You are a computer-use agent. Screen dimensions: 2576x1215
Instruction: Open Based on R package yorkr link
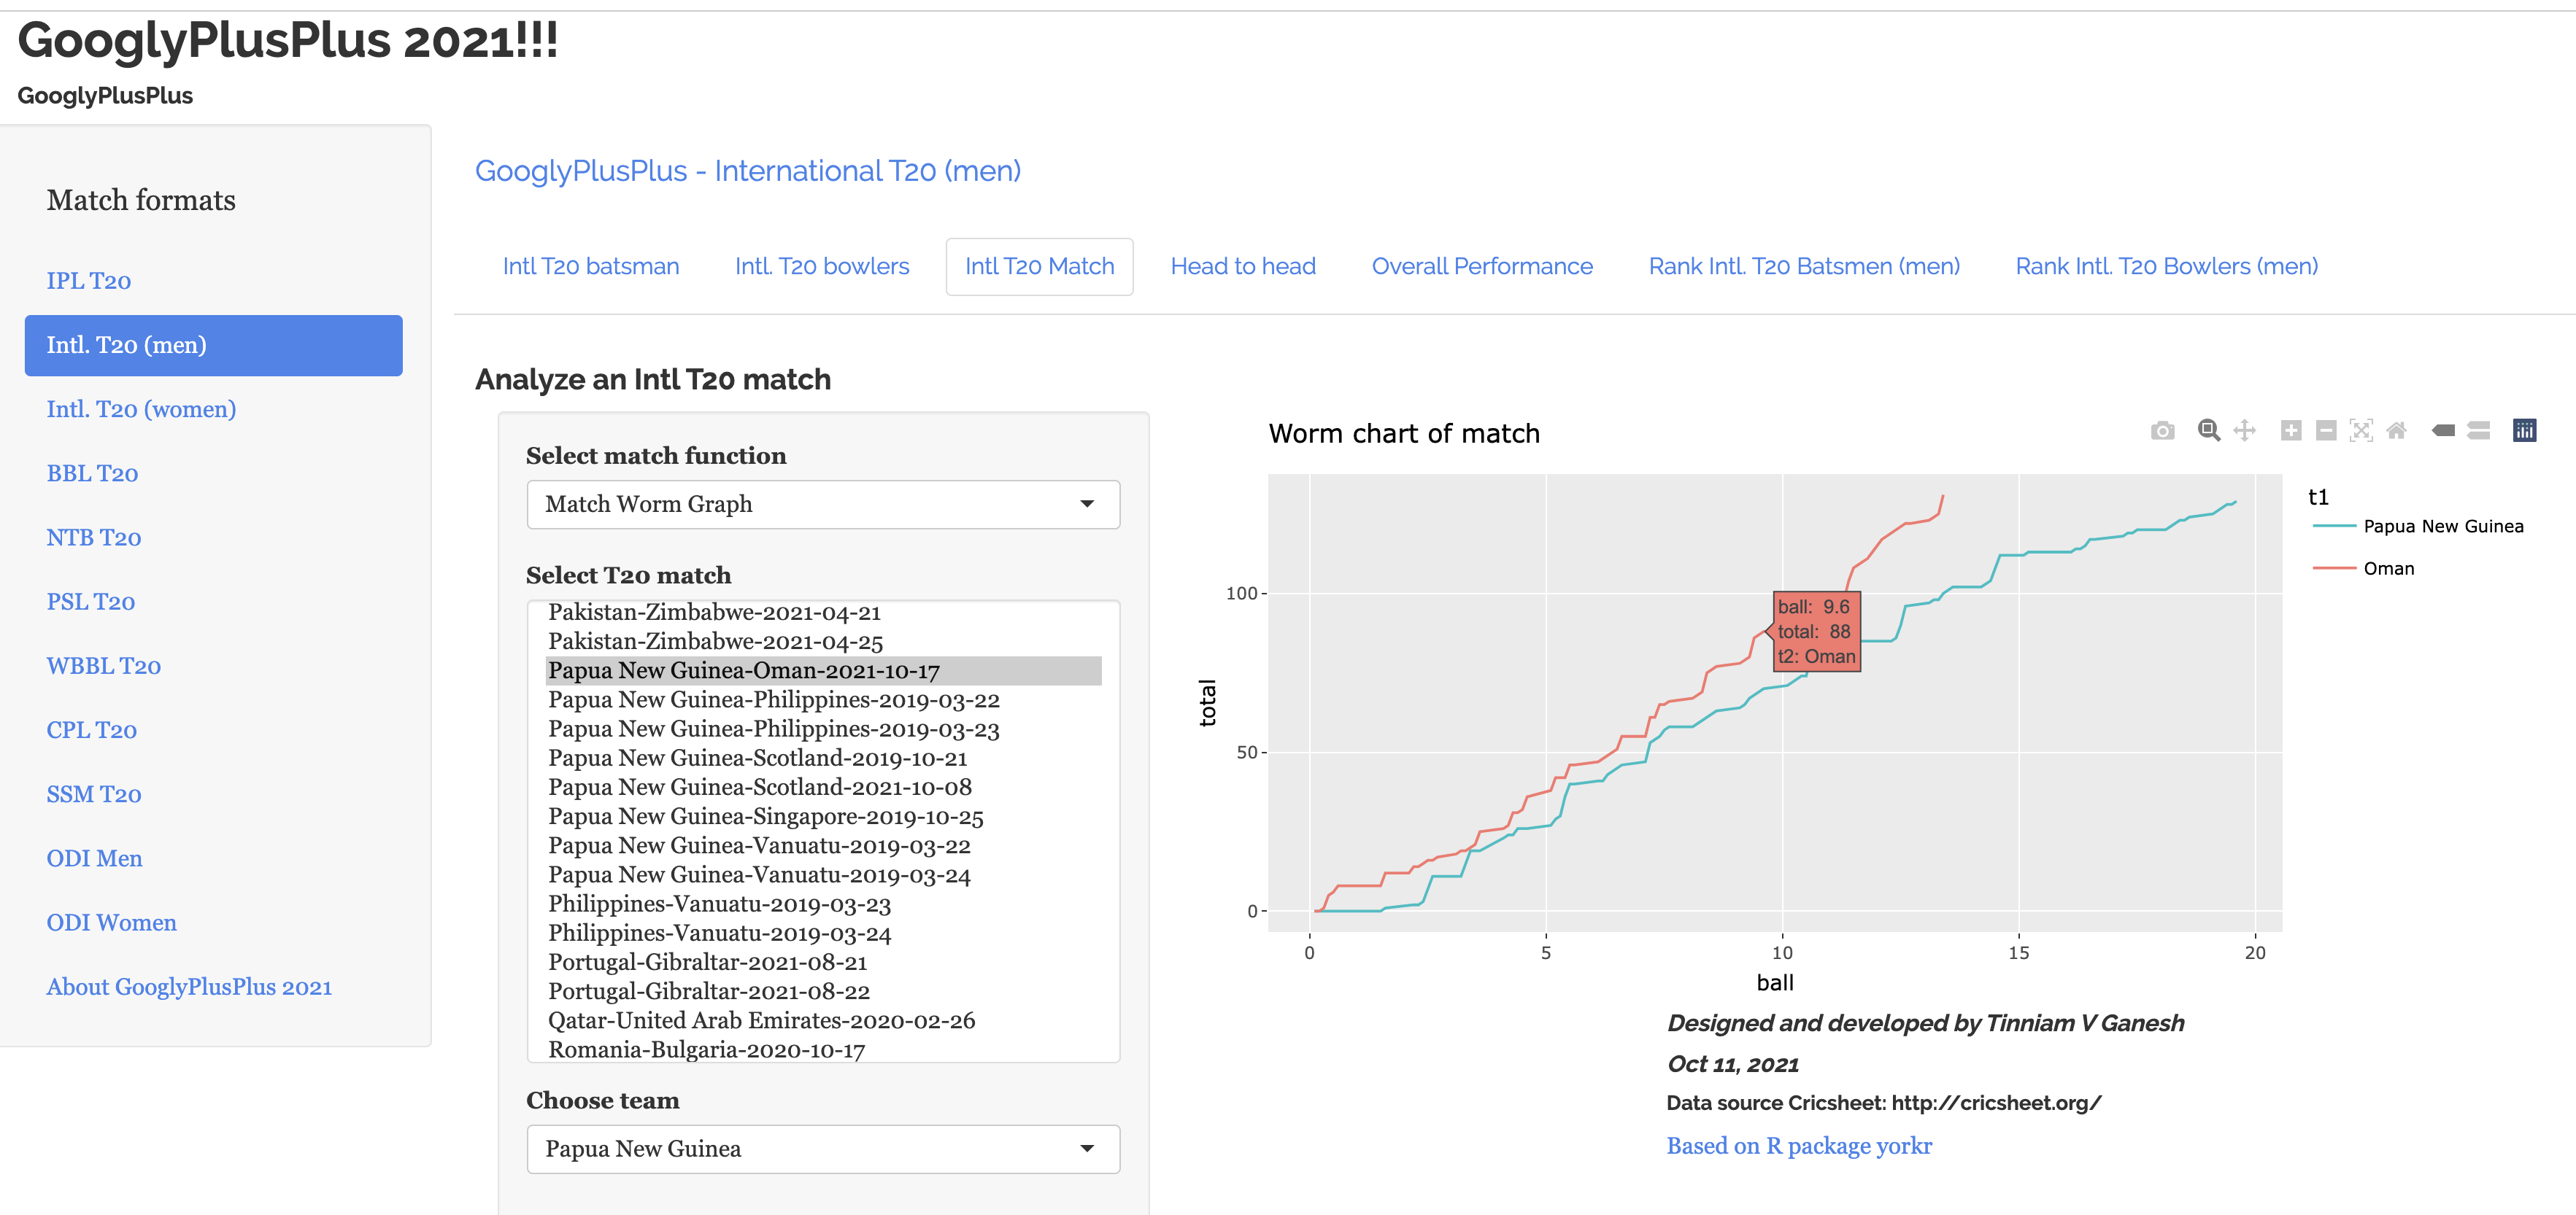point(1798,1146)
